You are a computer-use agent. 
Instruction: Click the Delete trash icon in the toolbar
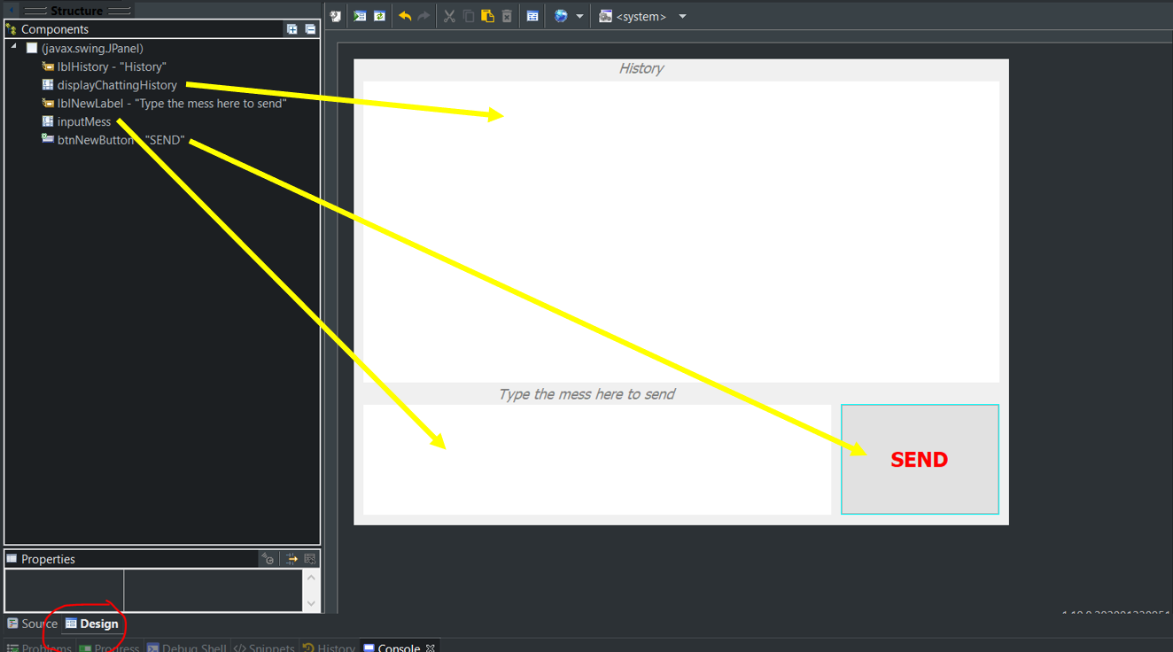coord(507,16)
